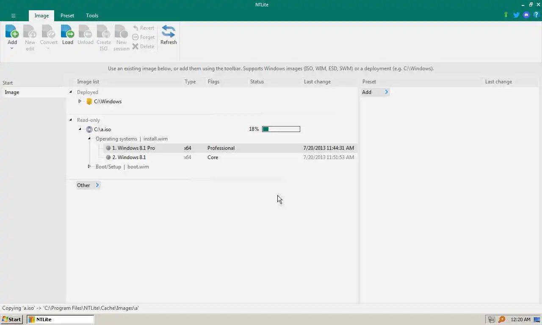Select Image in the Start sidebar
Image resolution: width=542 pixels, height=325 pixels.
pyautogui.click(x=33, y=92)
